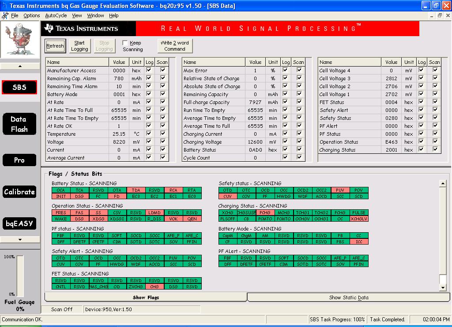Click the Charging Voltage value 12600

255,142
